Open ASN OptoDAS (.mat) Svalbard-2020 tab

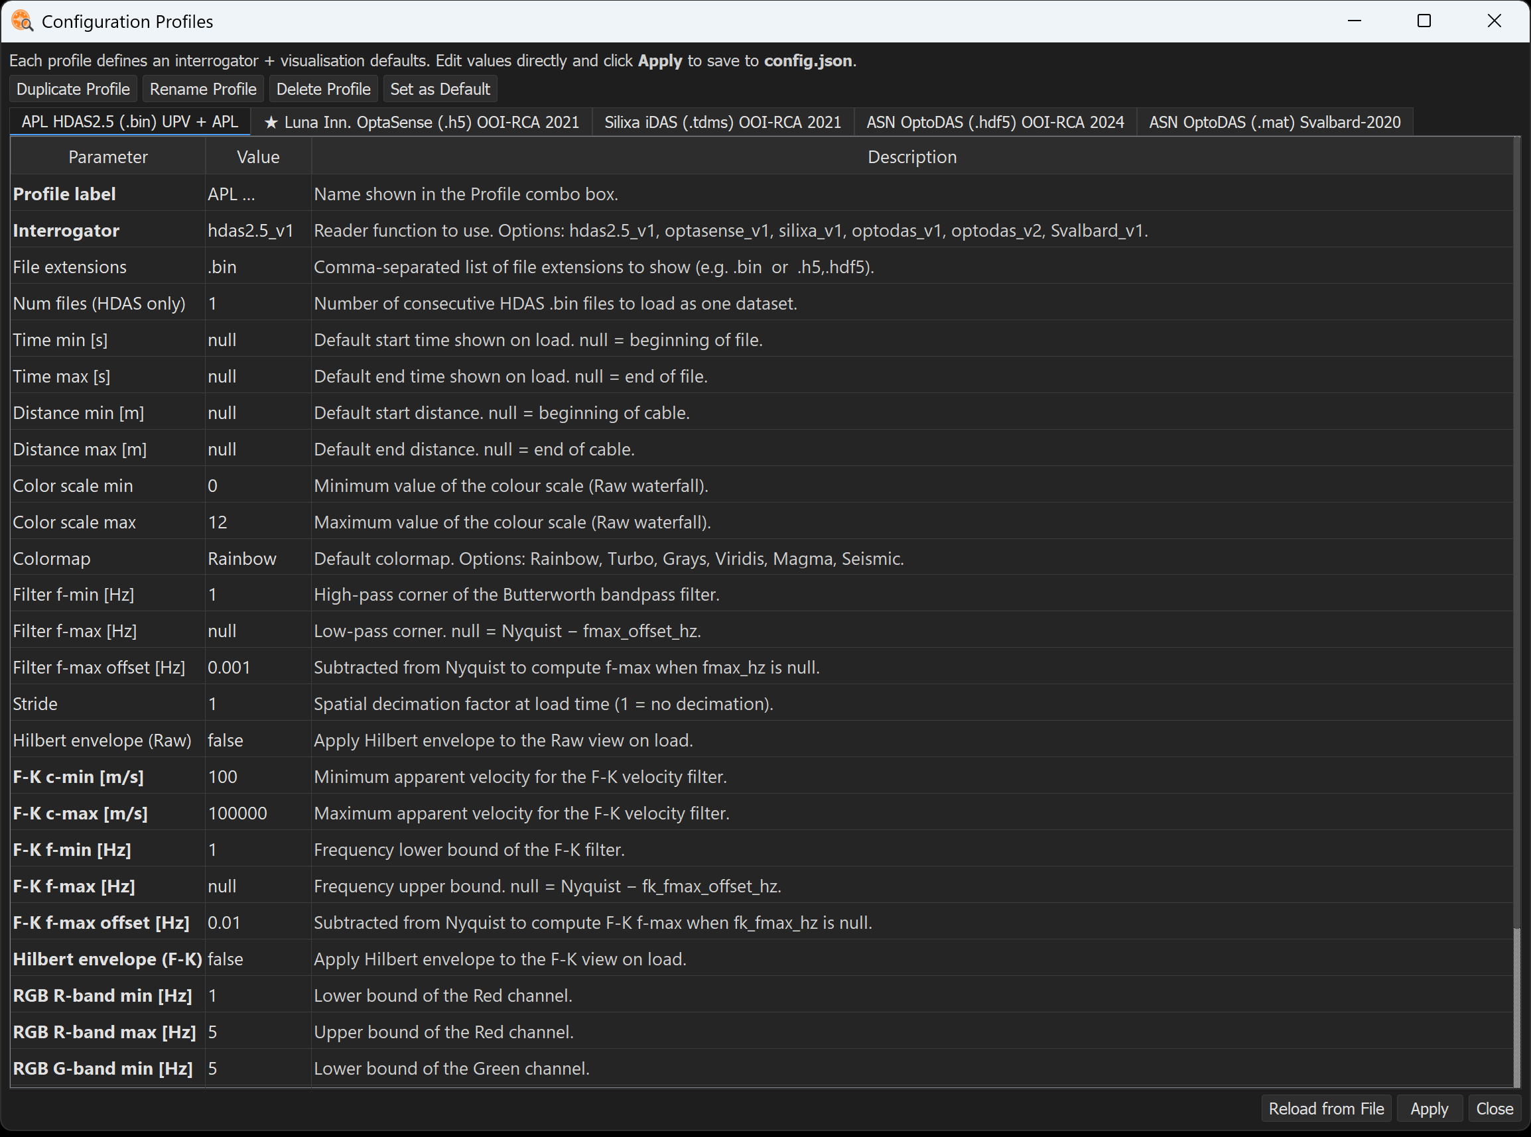1274,123
